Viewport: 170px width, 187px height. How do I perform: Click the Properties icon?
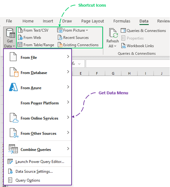tap(123, 38)
